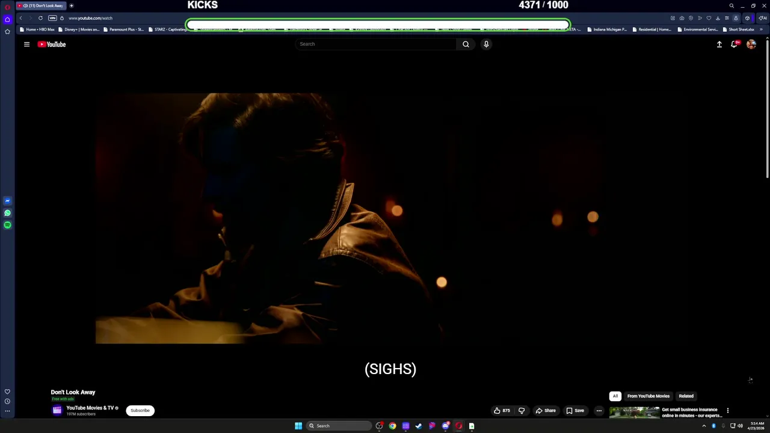This screenshot has width=770, height=433.
Task: Select the All filter chip
Action: coord(615,396)
